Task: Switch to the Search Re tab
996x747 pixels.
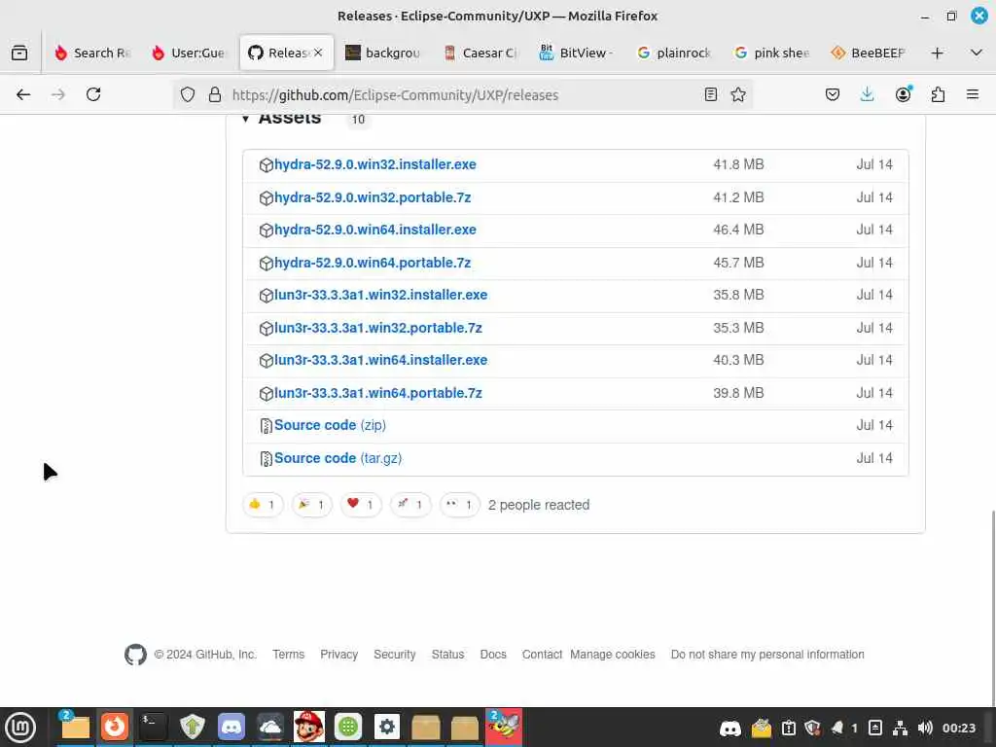Action: (92, 53)
